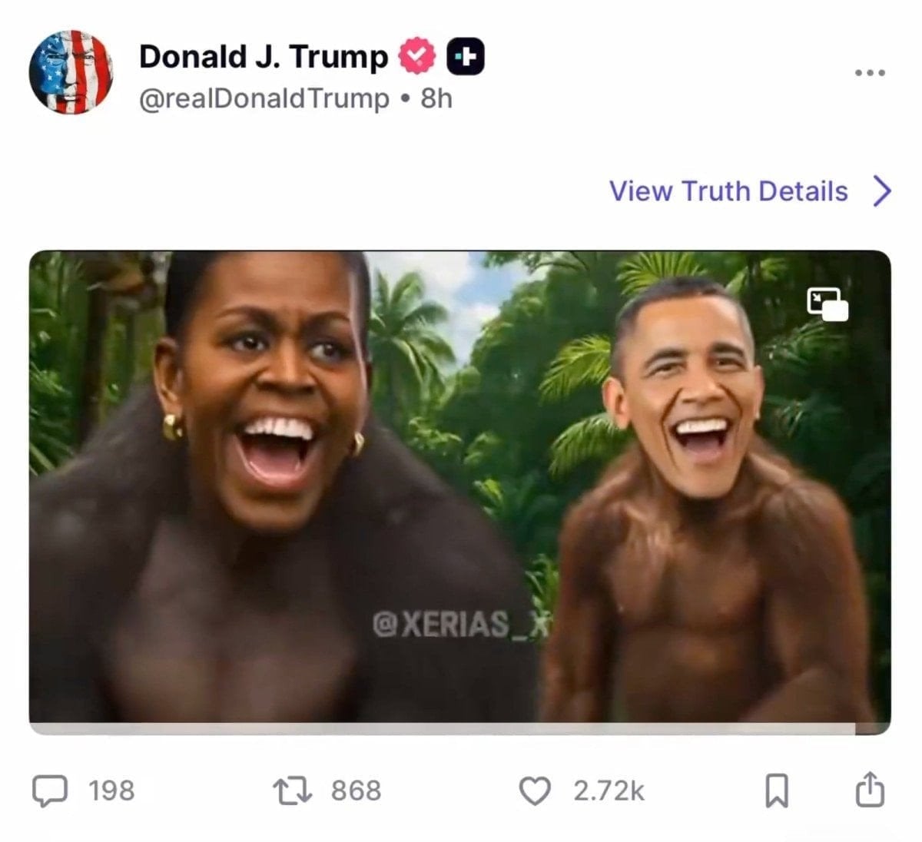Screen dimensions: 922x842
Task: Open the three-dot more options menu
Action: tap(870, 72)
